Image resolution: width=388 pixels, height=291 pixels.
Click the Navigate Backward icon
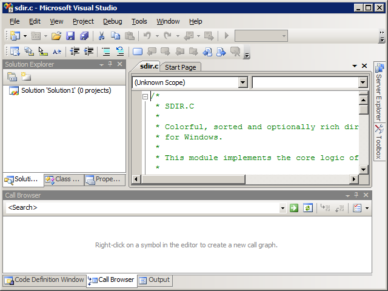pyautogui.click(x=189, y=36)
